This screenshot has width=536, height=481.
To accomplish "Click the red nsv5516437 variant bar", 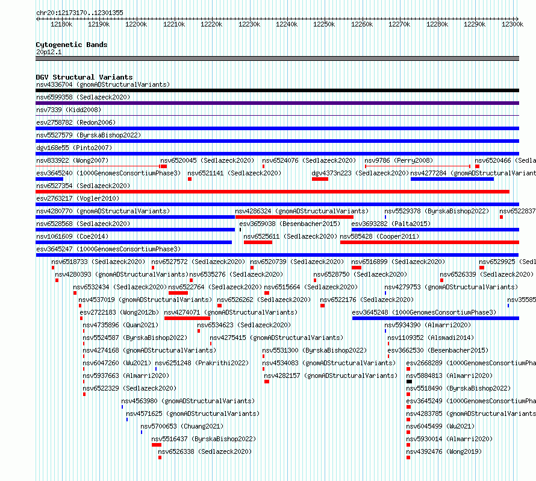I will pyautogui.click(x=157, y=445).
